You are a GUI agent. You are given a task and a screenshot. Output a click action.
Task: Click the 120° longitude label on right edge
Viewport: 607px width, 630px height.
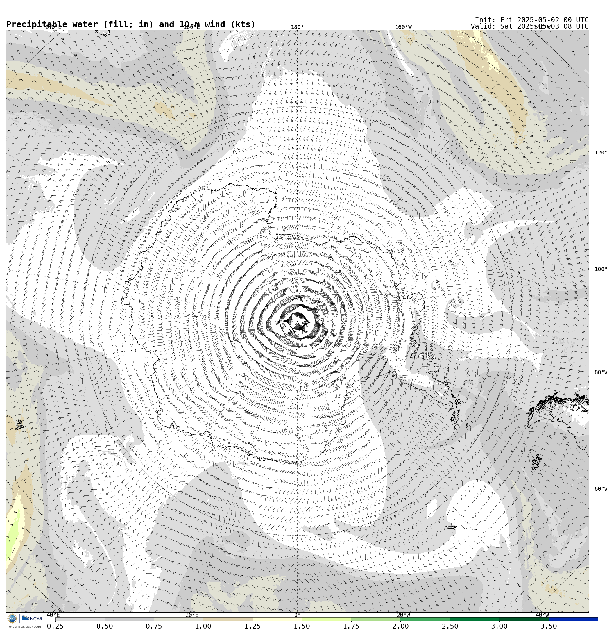(601, 153)
